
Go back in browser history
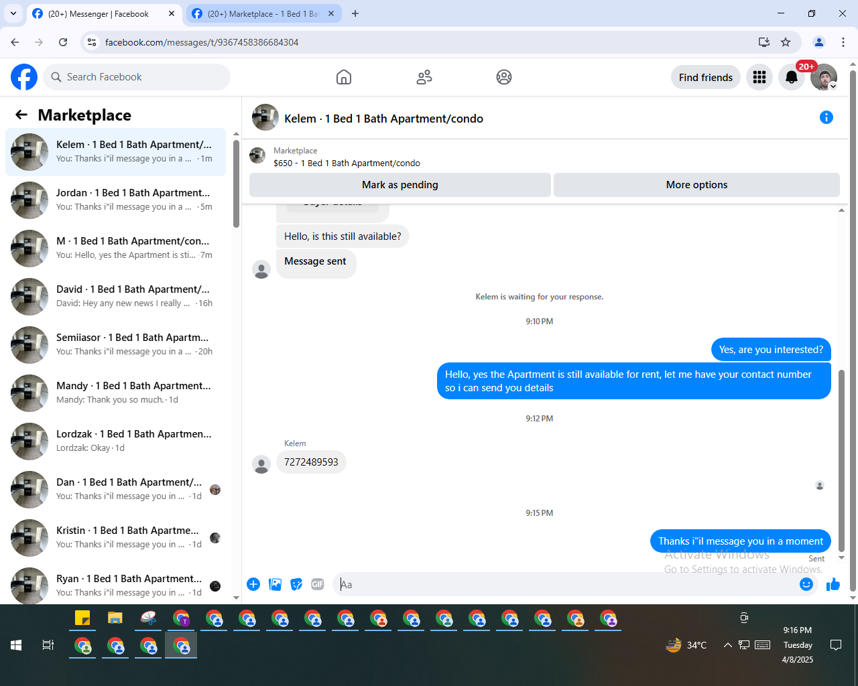click(x=15, y=42)
